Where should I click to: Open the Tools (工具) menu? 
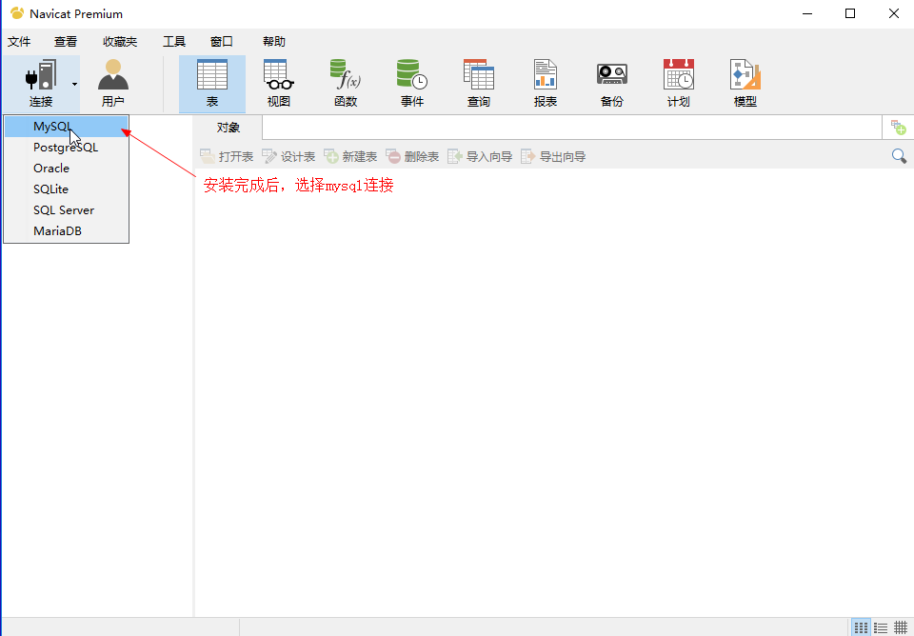(x=174, y=42)
